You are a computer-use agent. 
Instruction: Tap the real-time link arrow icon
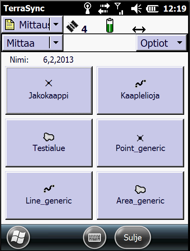[x=139, y=30]
